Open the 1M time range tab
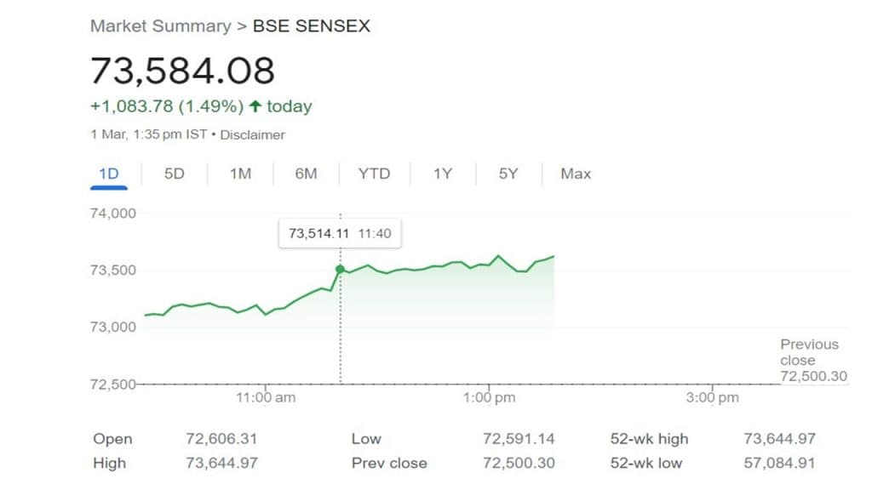The width and height of the screenshot is (872, 490). pyautogui.click(x=240, y=174)
